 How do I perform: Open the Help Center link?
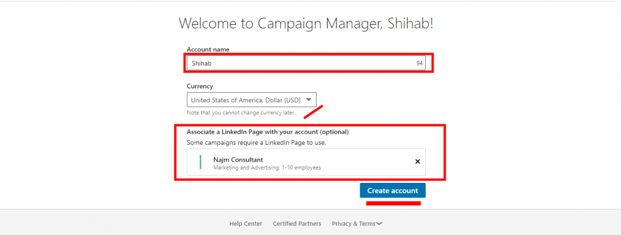tap(246, 223)
